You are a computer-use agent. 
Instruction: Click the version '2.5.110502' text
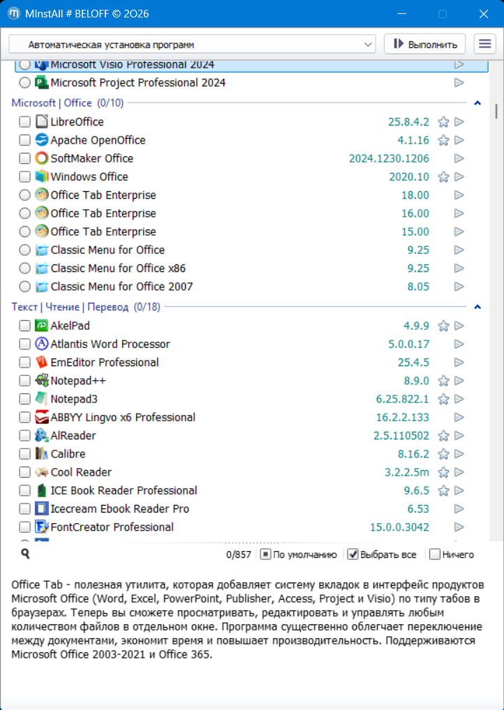pos(401,436)
